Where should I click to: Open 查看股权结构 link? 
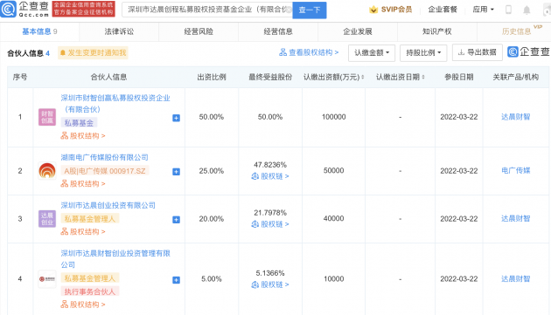[x=309, y=52]
